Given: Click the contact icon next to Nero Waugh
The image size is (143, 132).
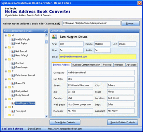Looking at the screenshot, I should pos(13,55).
